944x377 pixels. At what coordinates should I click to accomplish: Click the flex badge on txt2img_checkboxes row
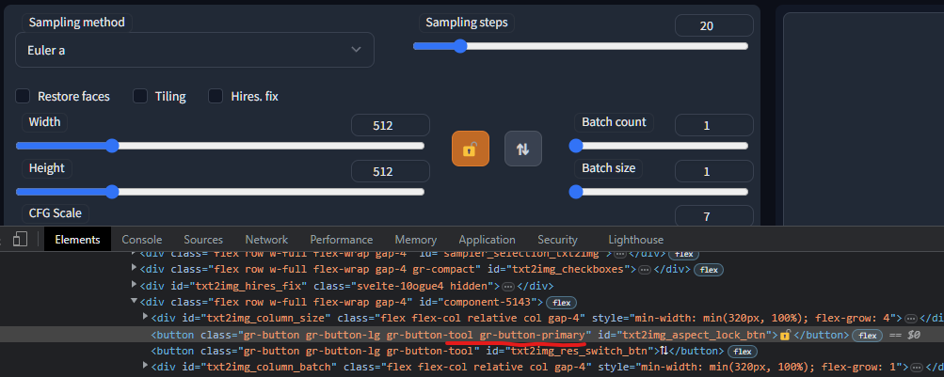pyautogui.click(x=709, y=270)
